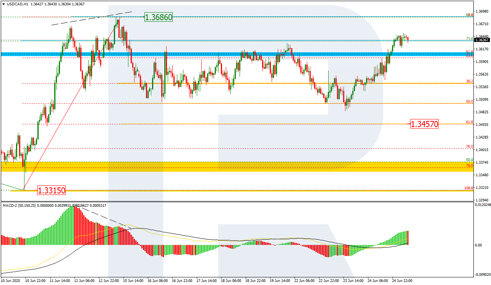Click the 1.34285 price axis value
The image size is (491, 285).
pos(483,137)
